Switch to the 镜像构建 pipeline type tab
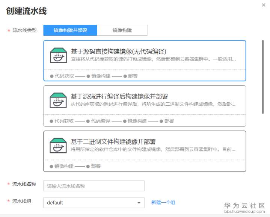 tap(122, 30)
